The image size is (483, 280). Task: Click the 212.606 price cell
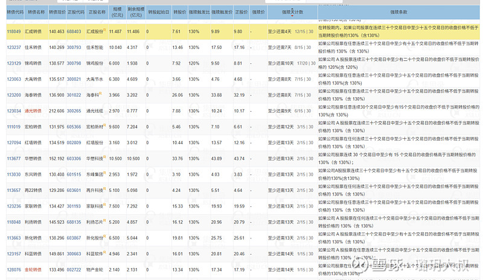click(57, 111)
